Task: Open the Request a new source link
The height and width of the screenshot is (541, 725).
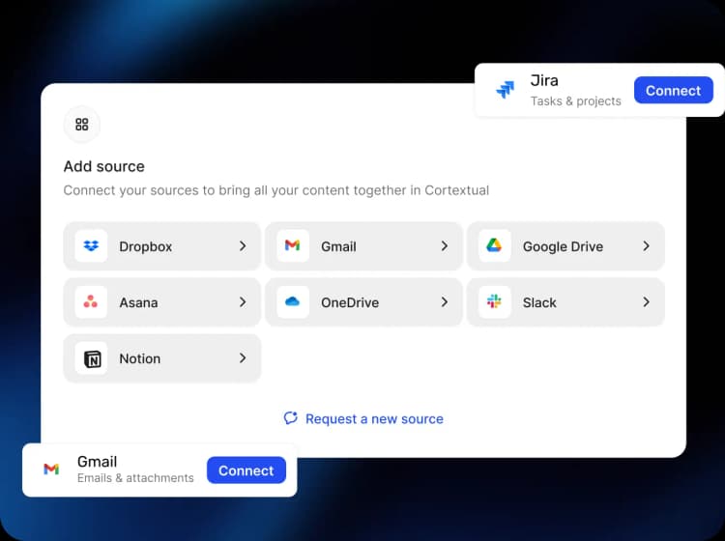Action: point(363,418)
